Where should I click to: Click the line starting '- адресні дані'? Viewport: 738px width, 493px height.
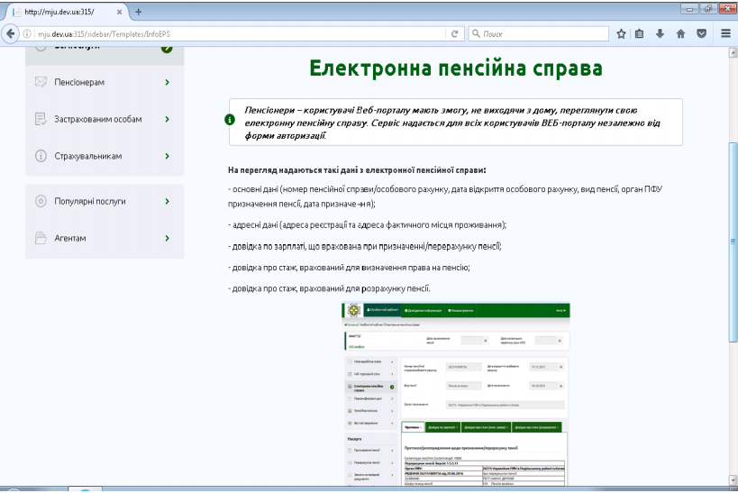(x=367, y=225)
